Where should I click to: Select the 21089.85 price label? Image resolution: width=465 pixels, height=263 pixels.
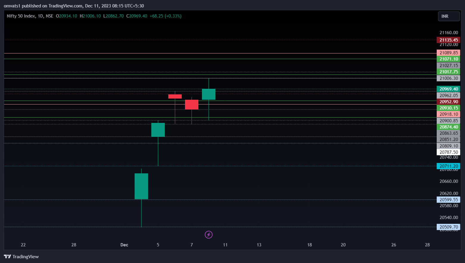coord(448,53)
